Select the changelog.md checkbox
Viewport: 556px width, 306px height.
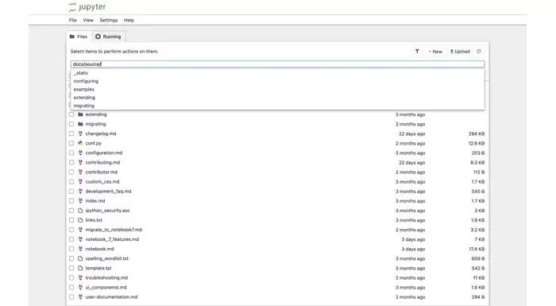click(x=71, y=134)
